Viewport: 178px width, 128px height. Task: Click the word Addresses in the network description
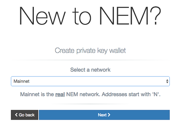tap(114, 94)
